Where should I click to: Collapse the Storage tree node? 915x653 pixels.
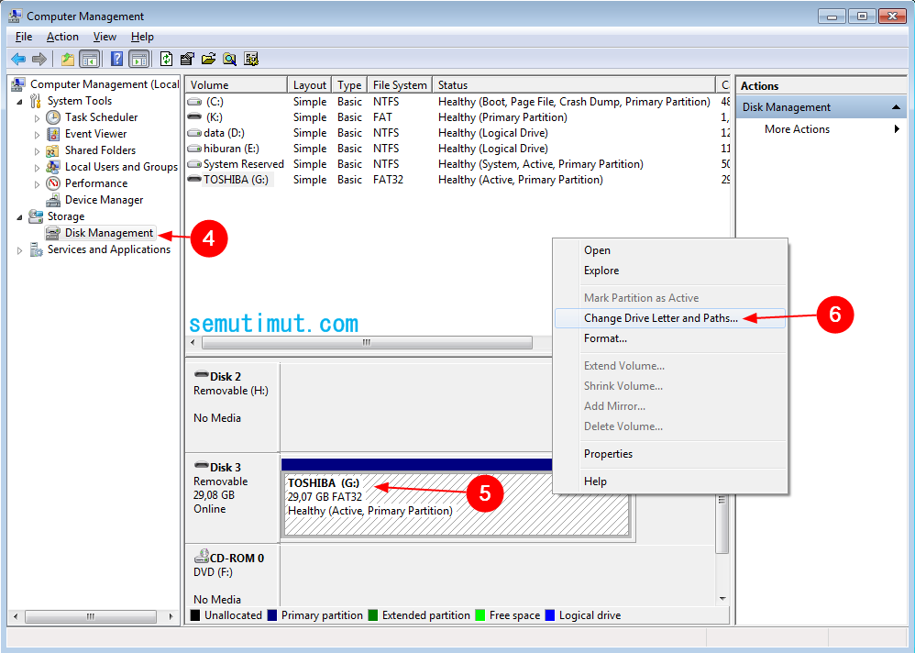(x=19, y=217)
